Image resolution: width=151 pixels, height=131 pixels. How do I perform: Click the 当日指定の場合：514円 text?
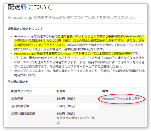click(x=72, y=118)
